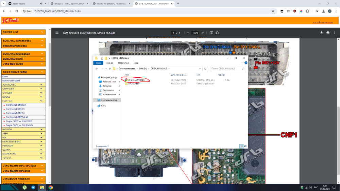Go up one folder in Explorer
Viewport: 340px width, 191px height.
point(110,69)
